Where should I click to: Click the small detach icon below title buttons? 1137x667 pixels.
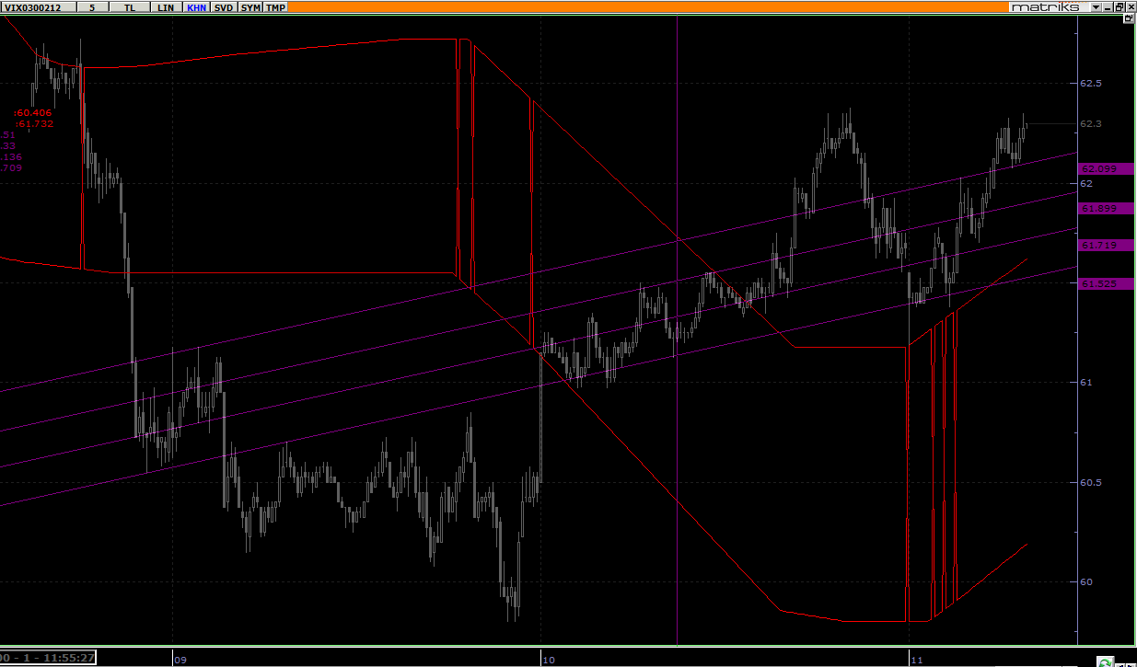click(1130, 18)
